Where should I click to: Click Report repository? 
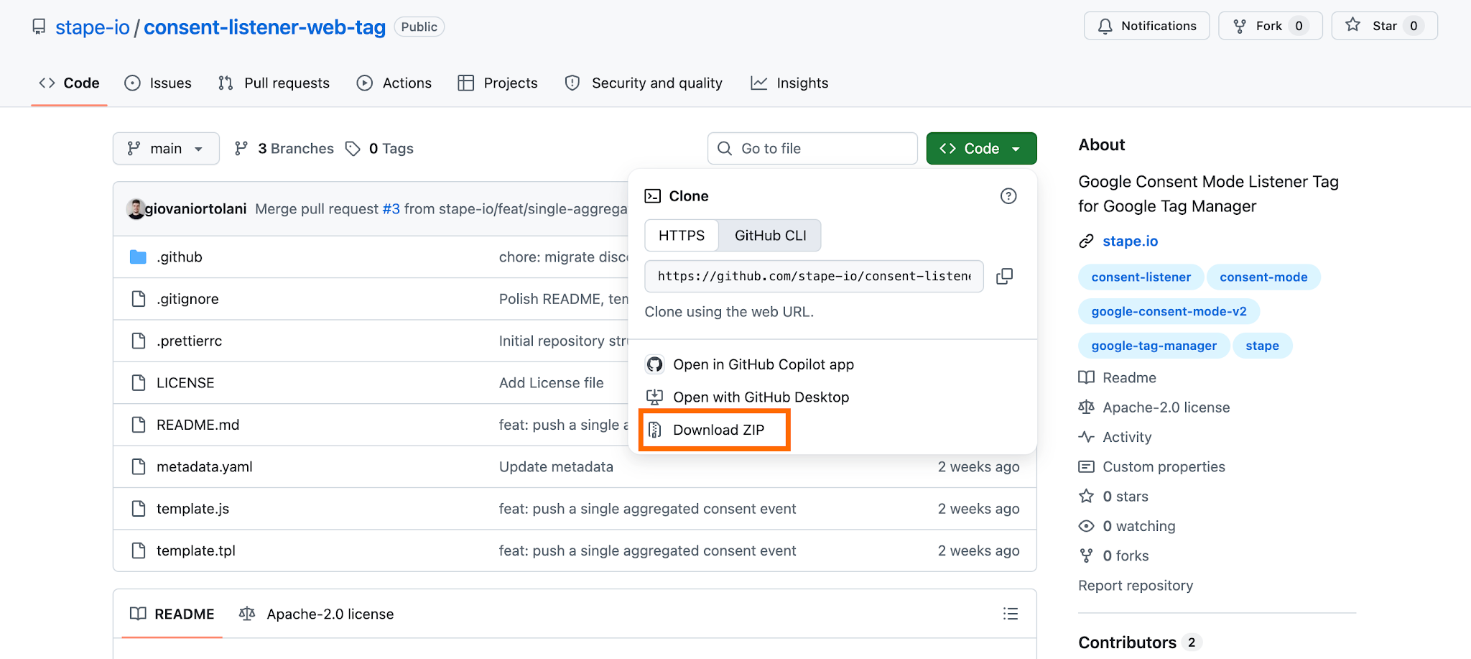1136,586
